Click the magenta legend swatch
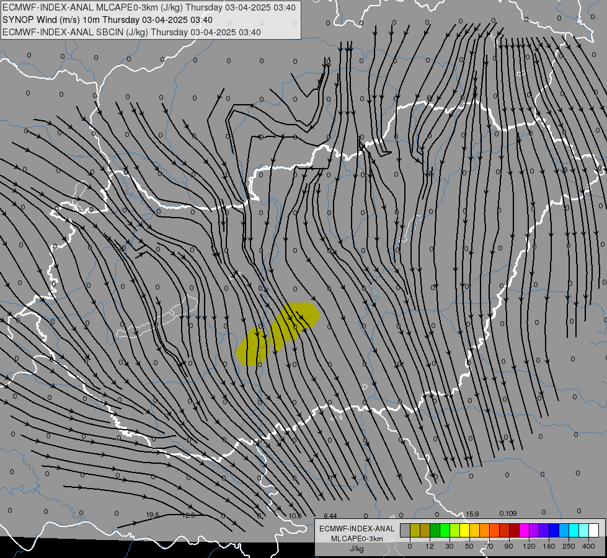The image size is (607, 558). point(525,530)
